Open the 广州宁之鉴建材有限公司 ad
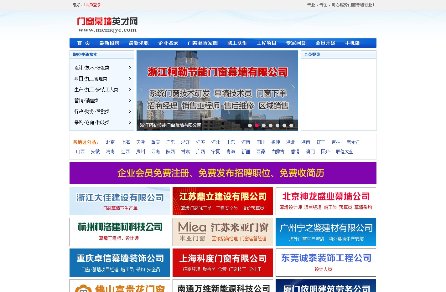Screen dimensions: 446x292 pyautogui.click(x=326, y=232)
